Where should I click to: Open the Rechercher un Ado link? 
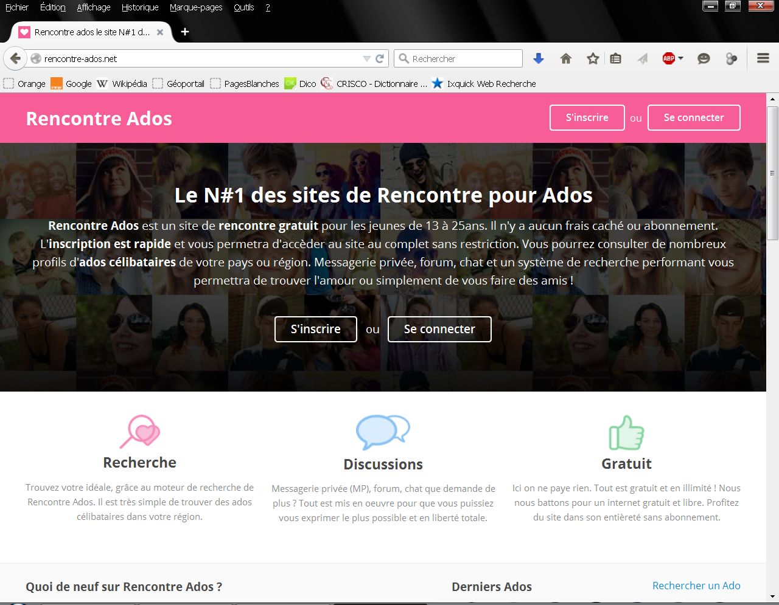click(696, 586)
